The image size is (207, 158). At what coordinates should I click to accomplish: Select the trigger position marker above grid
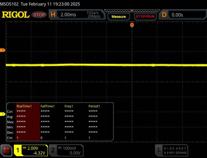pyautogui.click(x=132, y=25)
